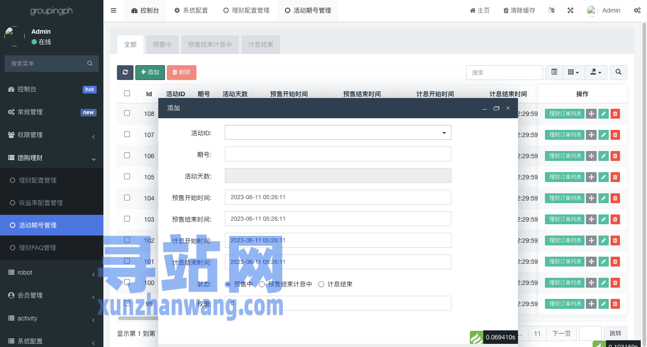Image resolution: width=647 pixels, height=347 pixels.
Task: Check the checkbox for row 106
Action: (127, 155)
